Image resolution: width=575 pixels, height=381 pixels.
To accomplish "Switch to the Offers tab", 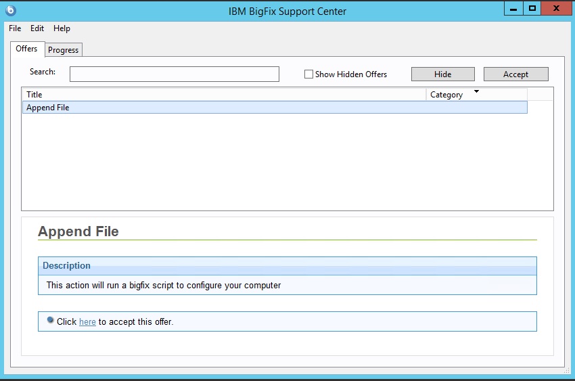I will coord(27,49).
